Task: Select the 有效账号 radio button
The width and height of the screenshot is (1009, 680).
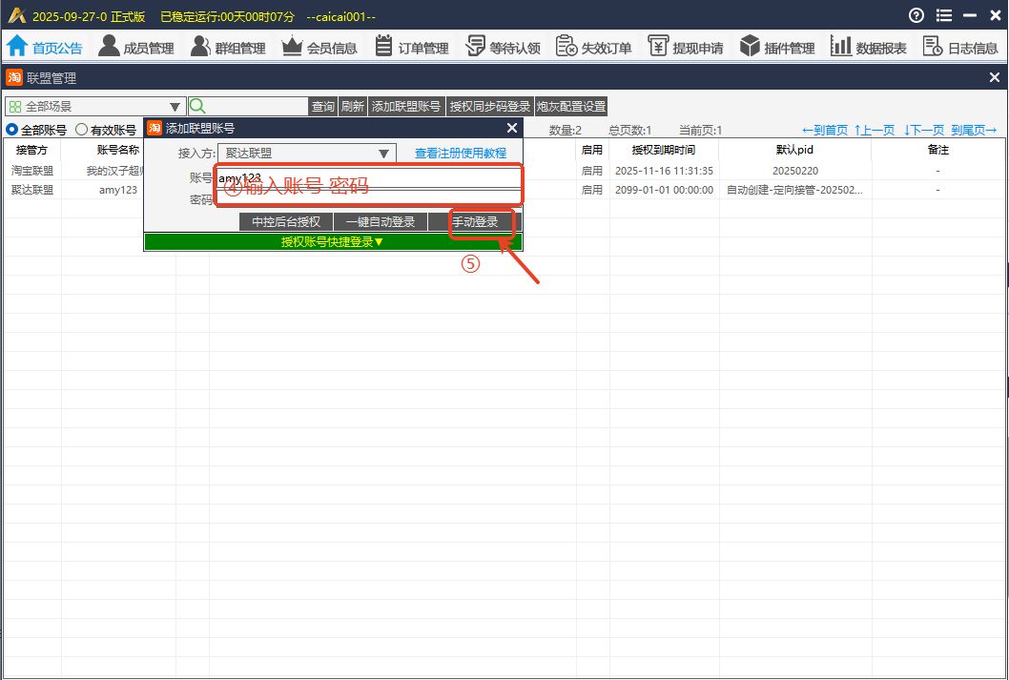Action: (82, 130)
